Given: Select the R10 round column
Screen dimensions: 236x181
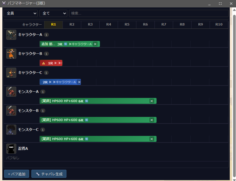Looking at the screenshot, I should point(219,25).
